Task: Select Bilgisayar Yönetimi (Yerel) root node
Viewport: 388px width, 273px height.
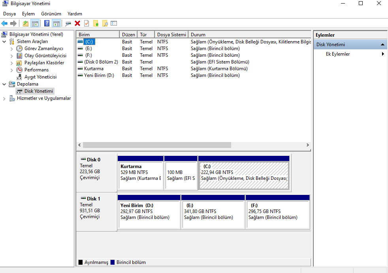Action: click(36, 34)
